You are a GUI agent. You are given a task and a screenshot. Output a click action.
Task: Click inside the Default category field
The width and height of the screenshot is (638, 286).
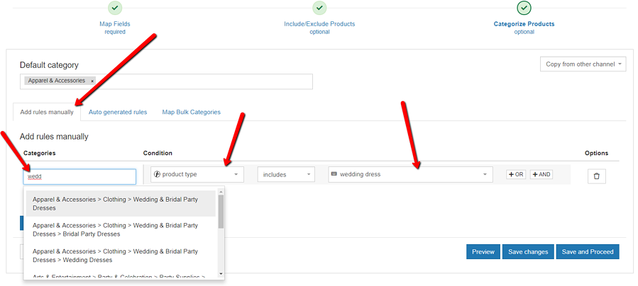166,81
